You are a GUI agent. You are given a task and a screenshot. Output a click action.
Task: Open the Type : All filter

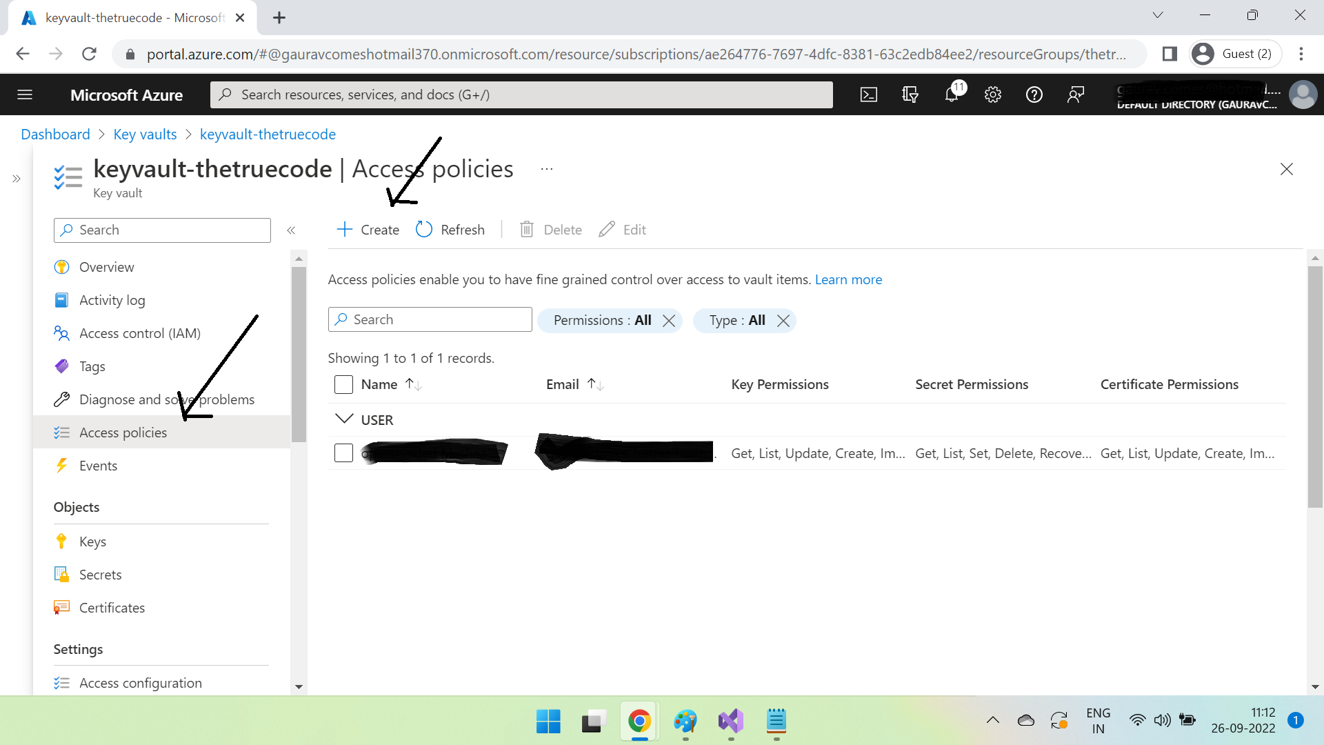pos(737,320)
